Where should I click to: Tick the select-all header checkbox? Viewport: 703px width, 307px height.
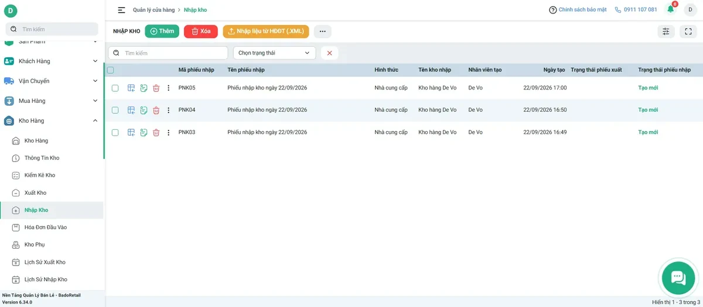[111, 70]
